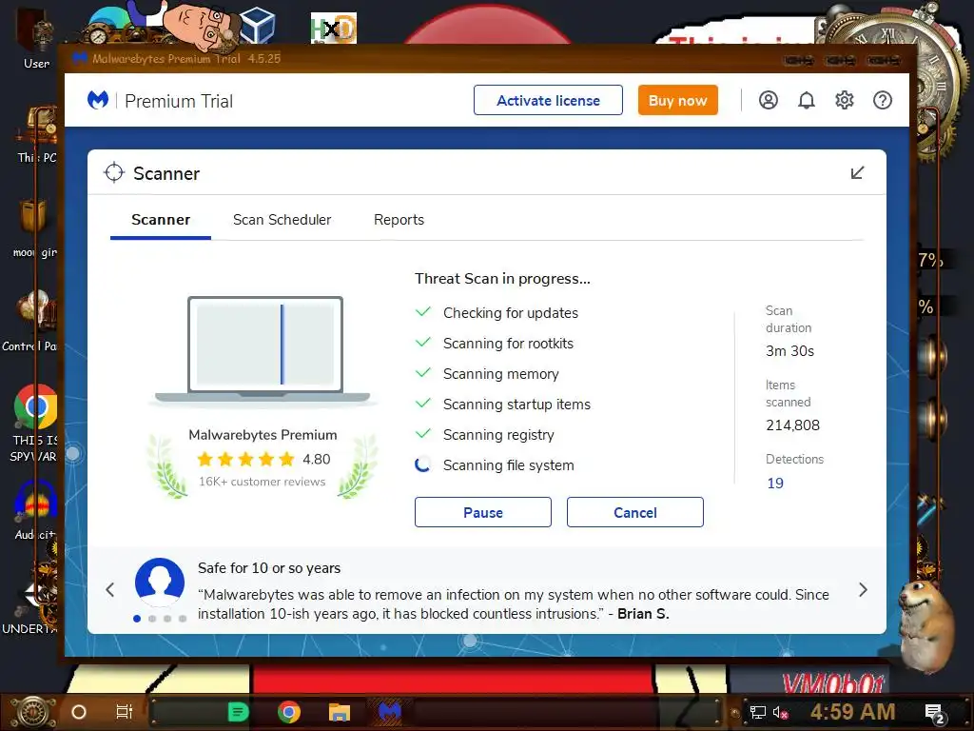This screenshot has width=974, height=731.
Task: Cancel the threat scan
Action: point(634,512)
